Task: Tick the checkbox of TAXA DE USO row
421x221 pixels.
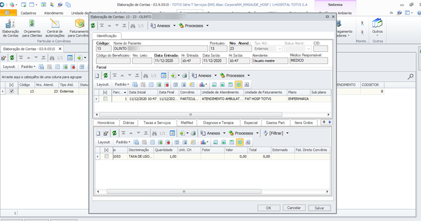Action: pyautogui.click(x=106, y=156)
